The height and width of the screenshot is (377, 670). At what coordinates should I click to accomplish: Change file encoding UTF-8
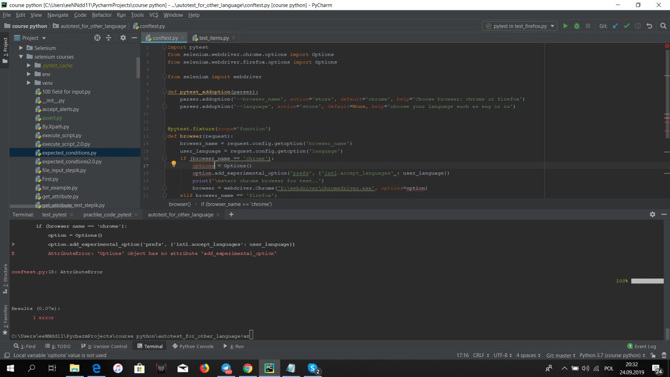[503, 355]
